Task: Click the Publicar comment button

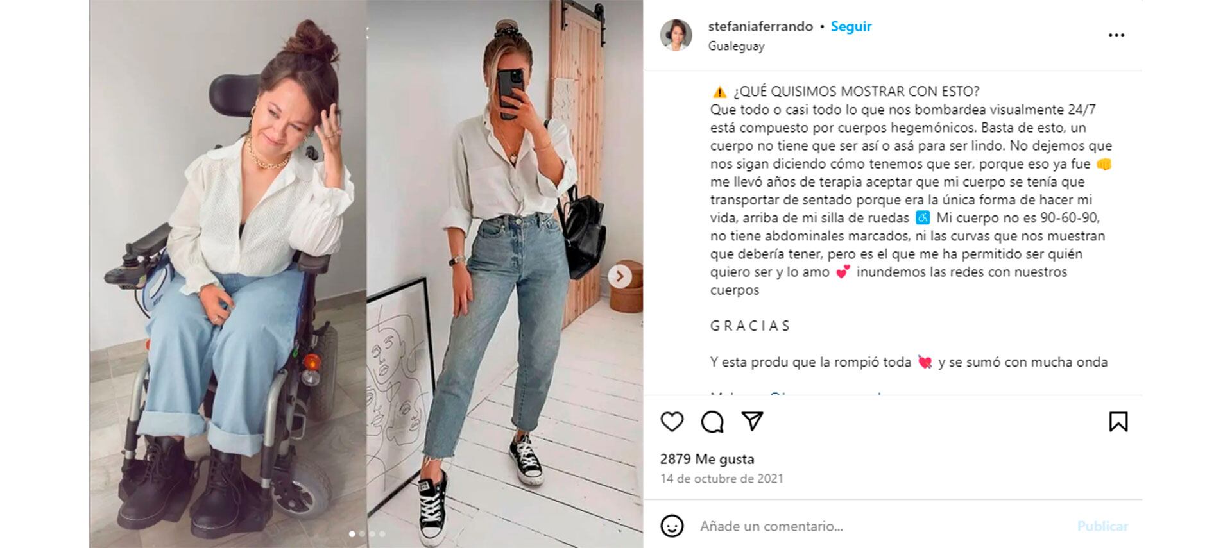Action: (x=1102, y=526)
